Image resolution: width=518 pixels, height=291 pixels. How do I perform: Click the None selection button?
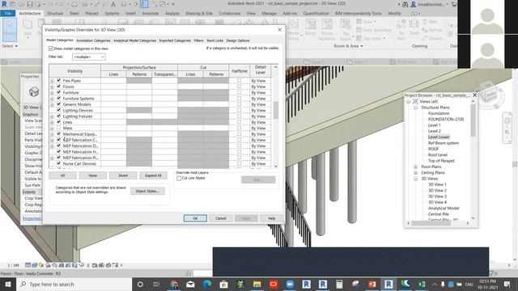pyautogui.click(x=93, y=175)
